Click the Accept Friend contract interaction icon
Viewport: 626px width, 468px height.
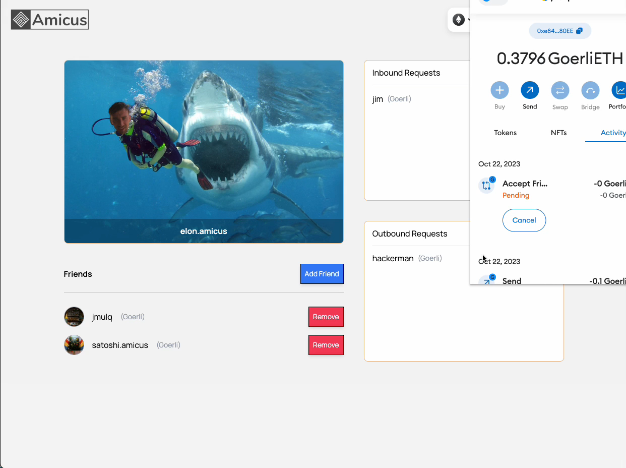(x=486, y=185)
